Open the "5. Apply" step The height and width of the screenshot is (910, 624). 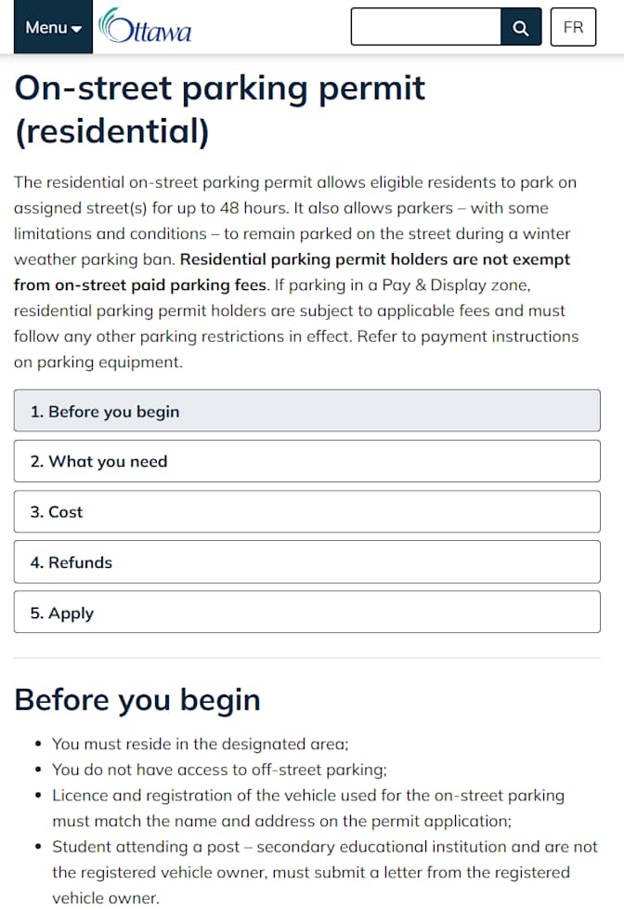[x=306, y=612]
